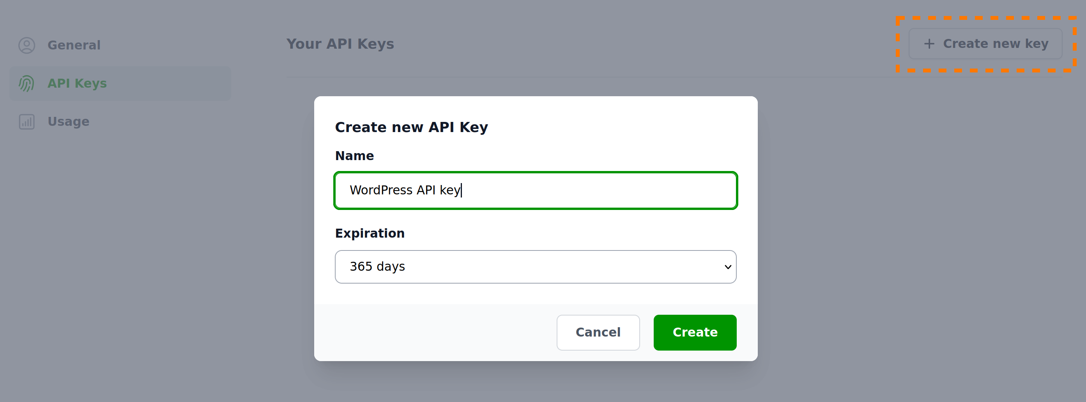1086x402 pixels.
Task: Cancel the API key creation dialog
Action: tap(598, 333)
